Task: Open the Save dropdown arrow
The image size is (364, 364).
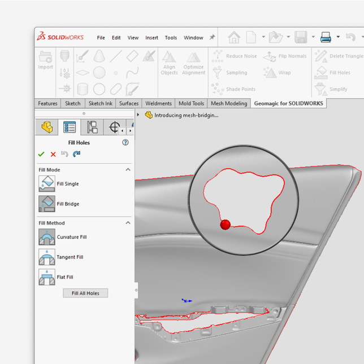Action: point(313,37)
